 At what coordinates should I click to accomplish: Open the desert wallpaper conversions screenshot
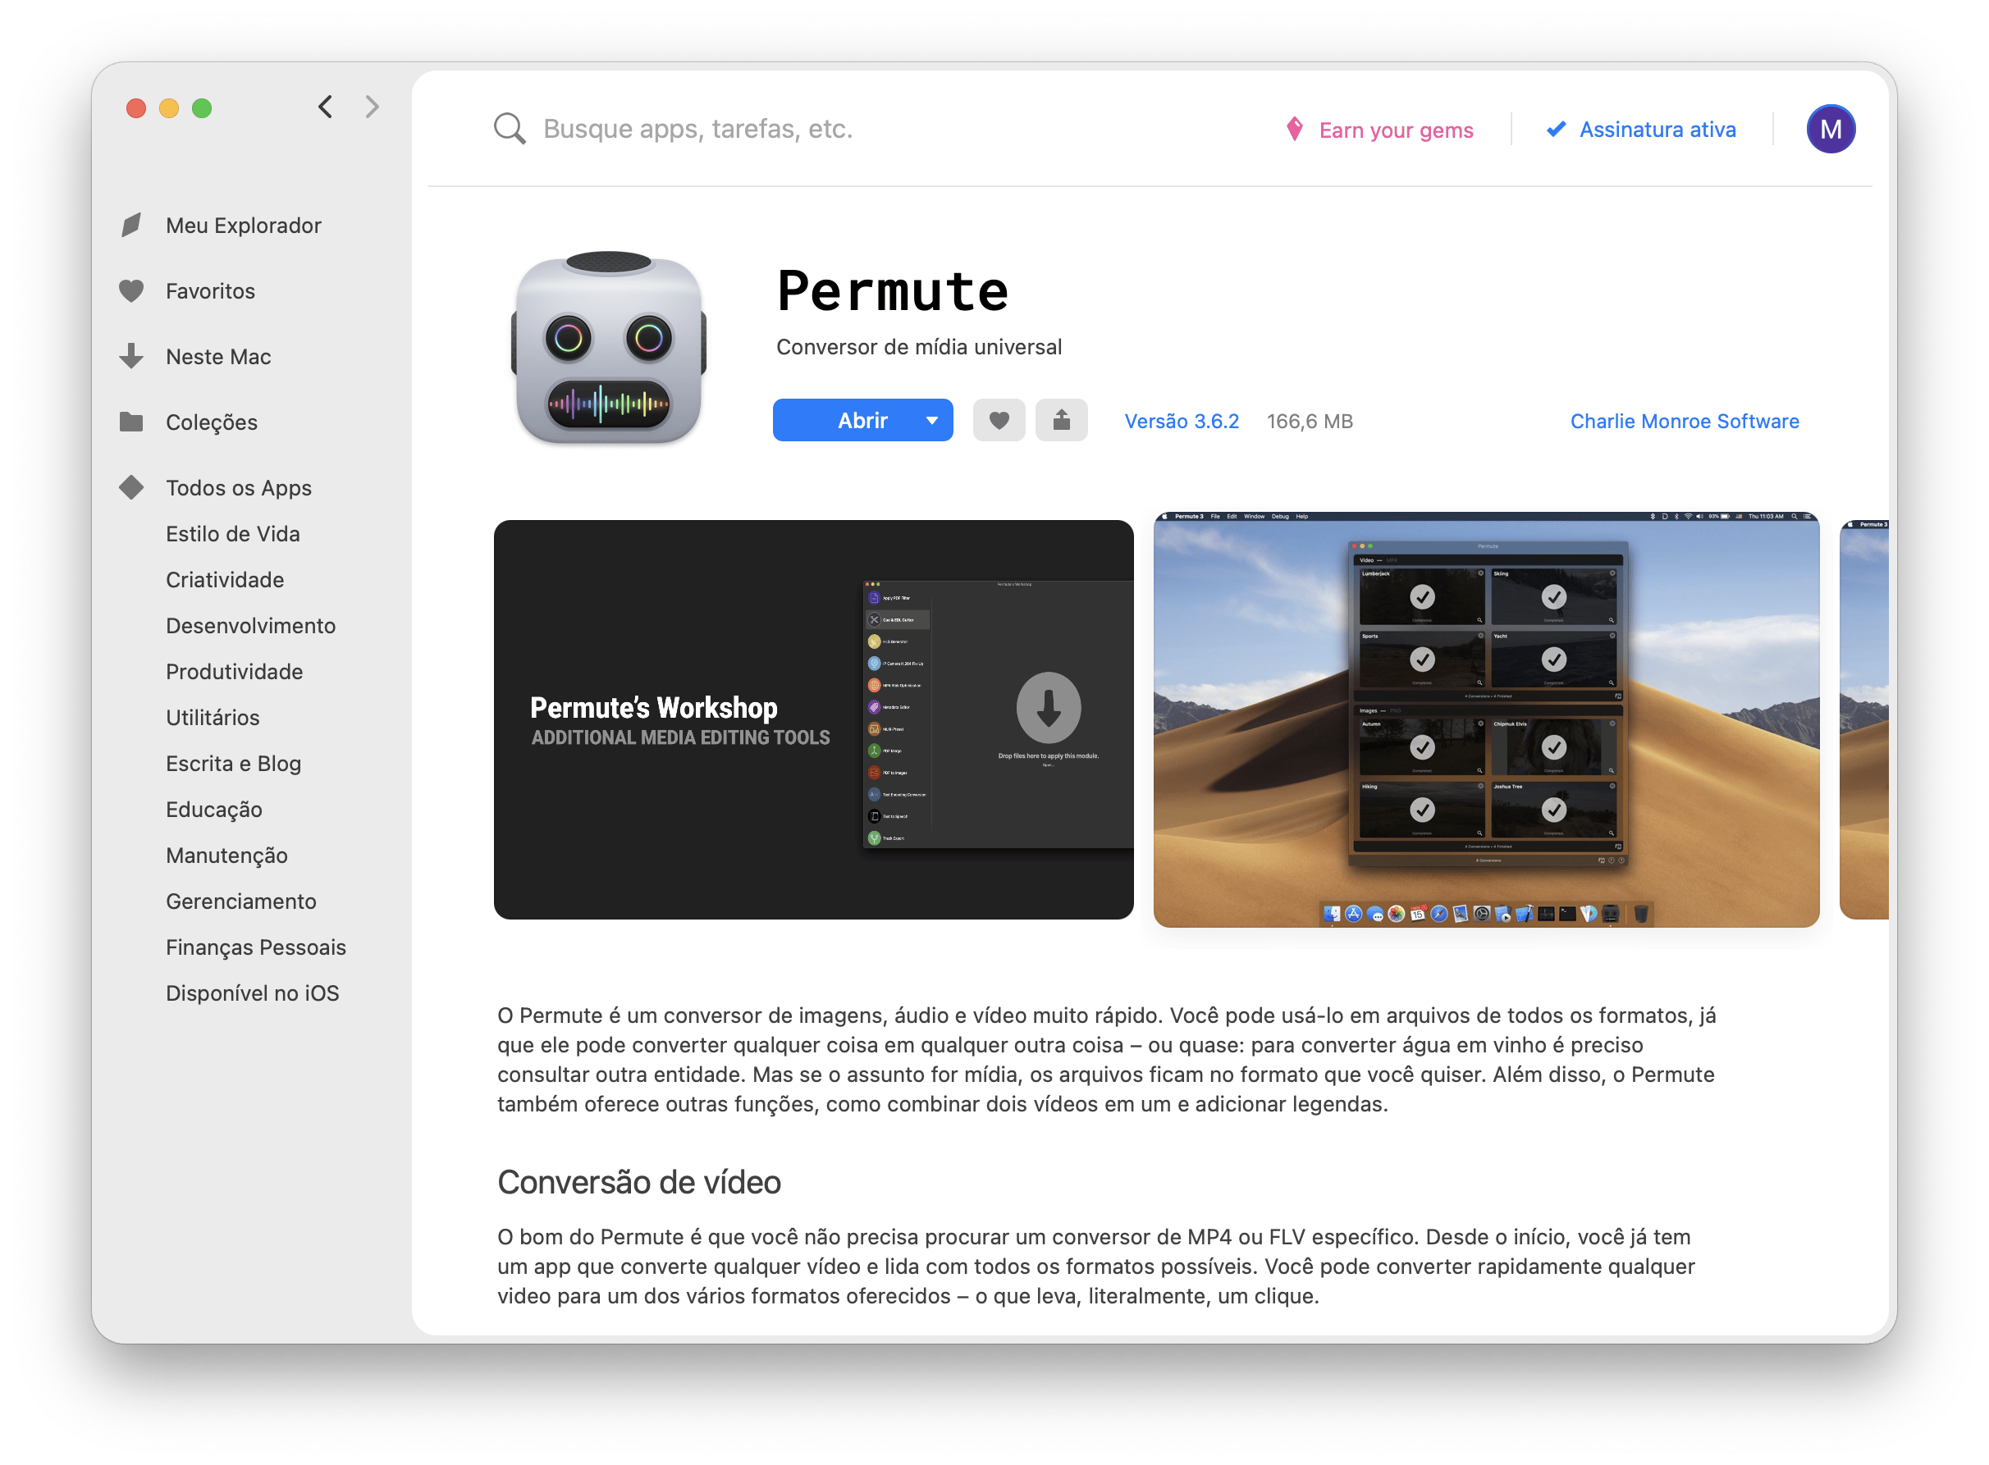pos(1486,720)
